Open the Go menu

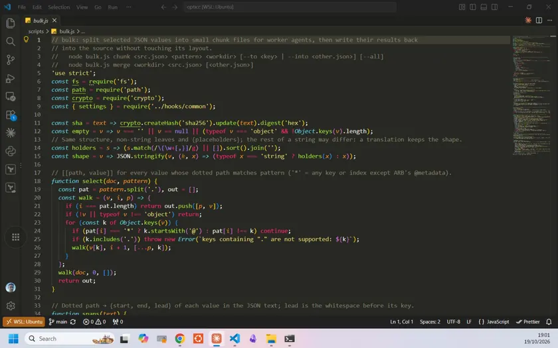point(98,7)
